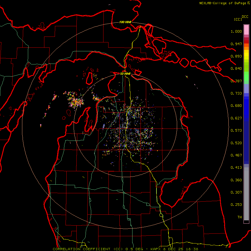Click the [CC] unit label
This screenshot has height=251, width=251.
(x=238, y=19)
